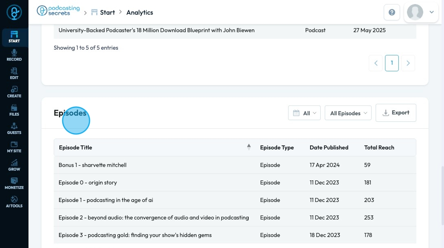Open Guests section in sidebar
Viewport: 444px width, 248px height.
14,129
